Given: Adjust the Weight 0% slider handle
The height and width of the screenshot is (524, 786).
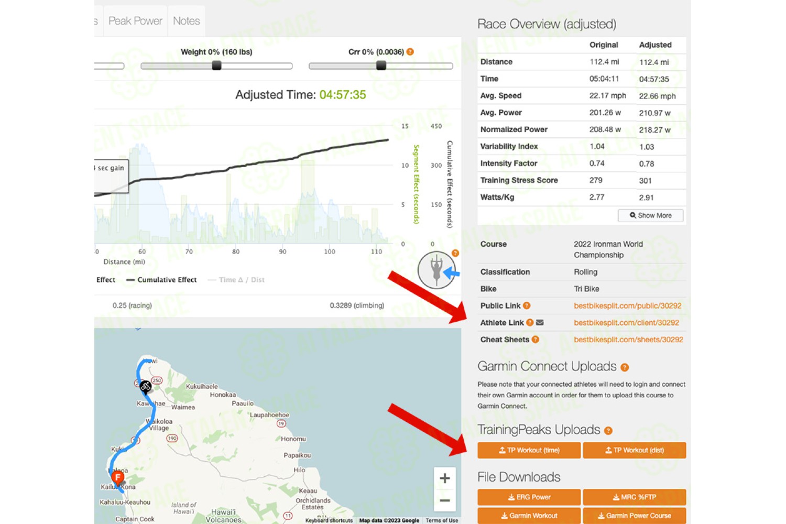Looking at the screenshot, I should point(216,65).
